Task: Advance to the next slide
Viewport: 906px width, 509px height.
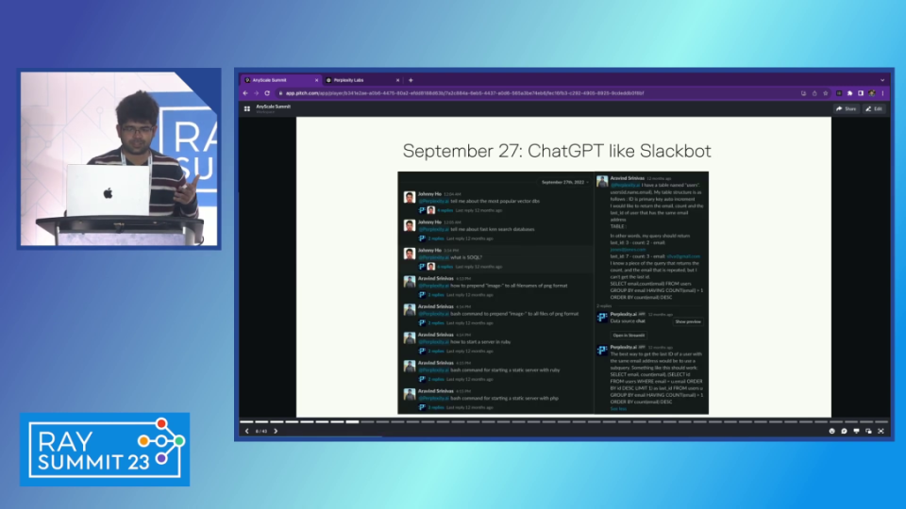Action: pos(276,431)
